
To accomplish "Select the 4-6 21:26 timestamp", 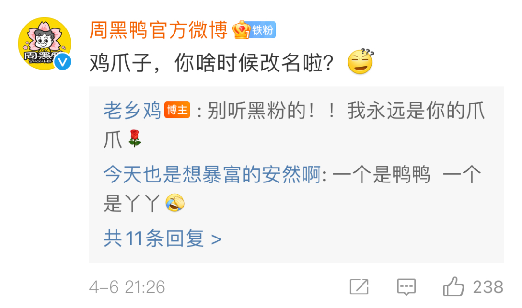I will coord(127,287).
